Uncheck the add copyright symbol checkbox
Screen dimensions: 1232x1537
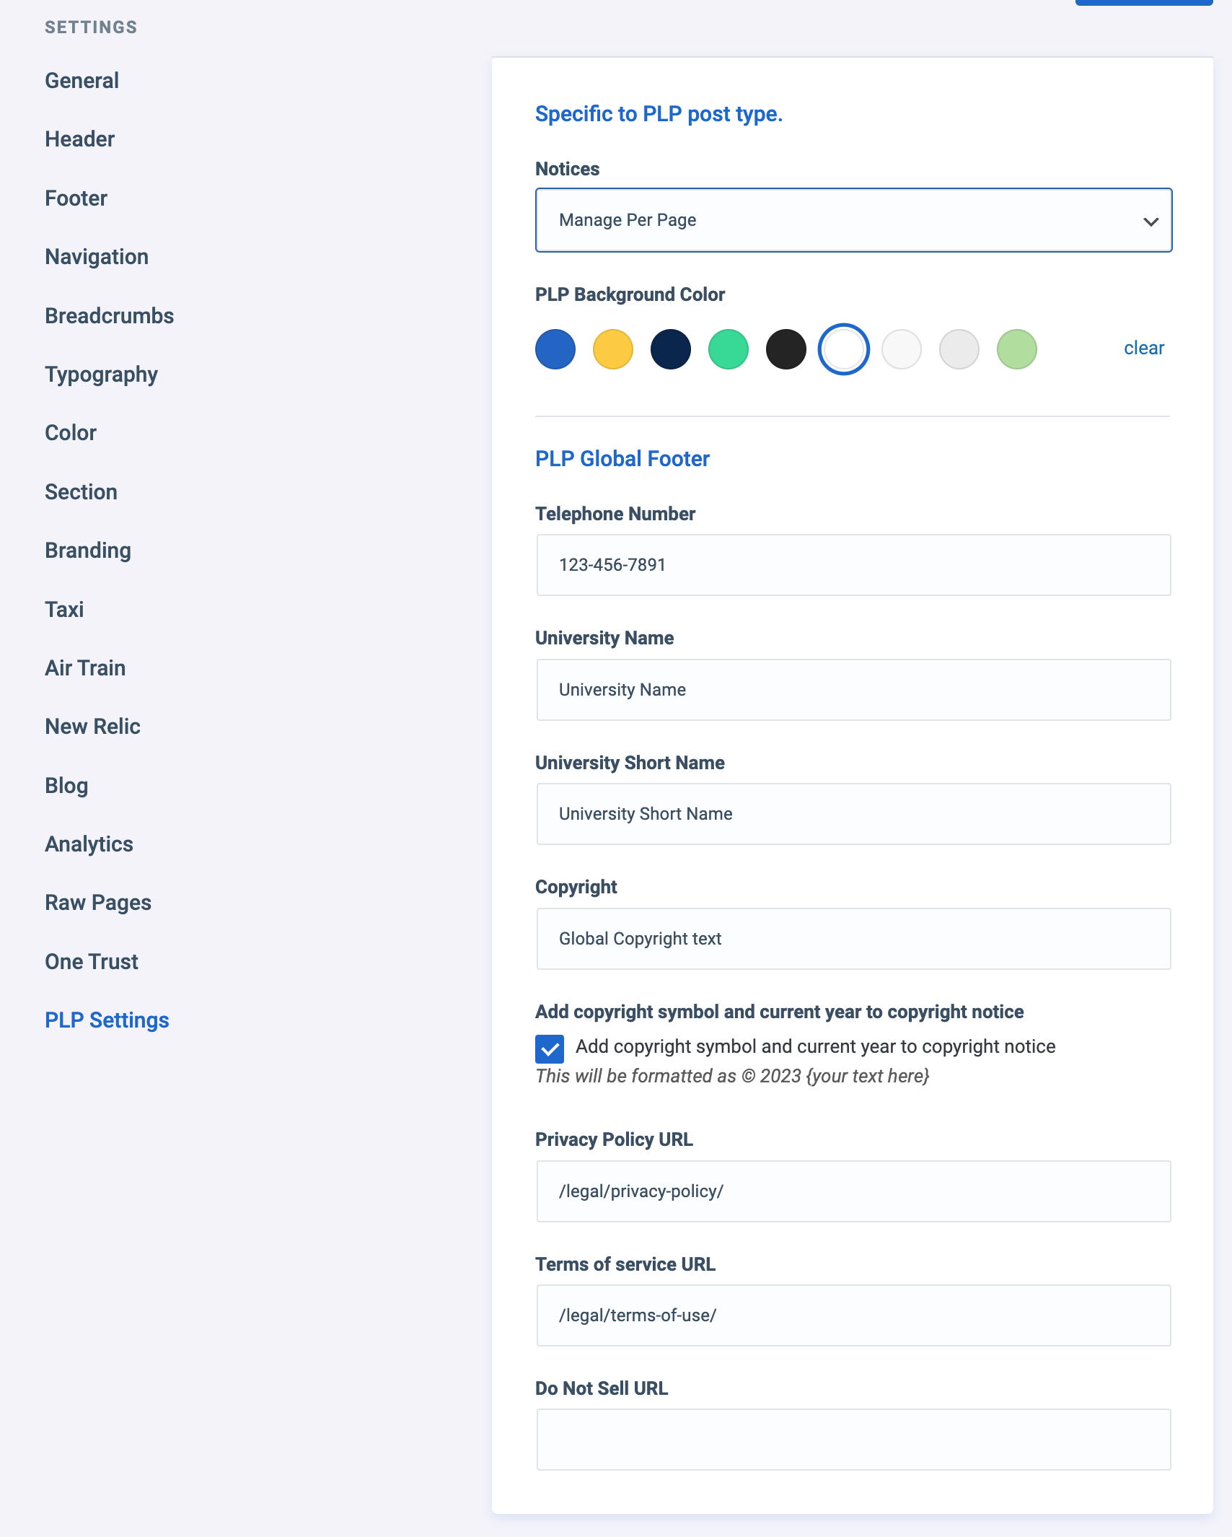pyautogui.click(x=550, y=1048)
